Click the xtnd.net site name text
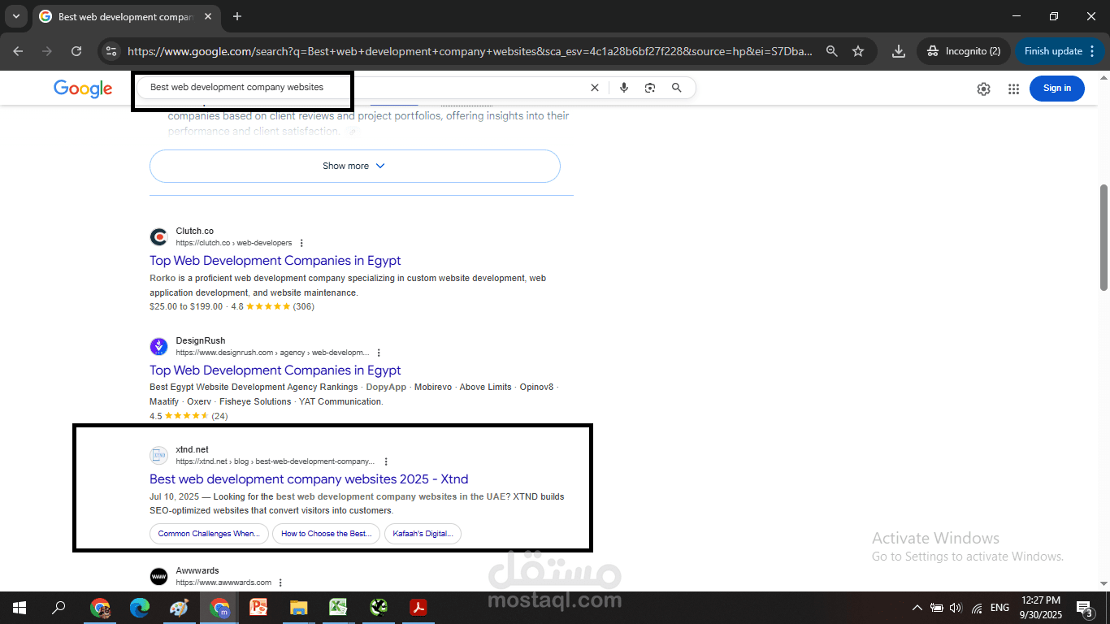1110x624 pixels. point(192,449)
